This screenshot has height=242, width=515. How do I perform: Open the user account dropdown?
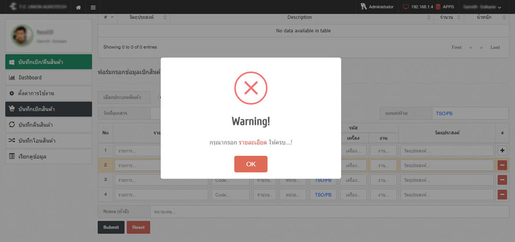(x=482, y=7)
